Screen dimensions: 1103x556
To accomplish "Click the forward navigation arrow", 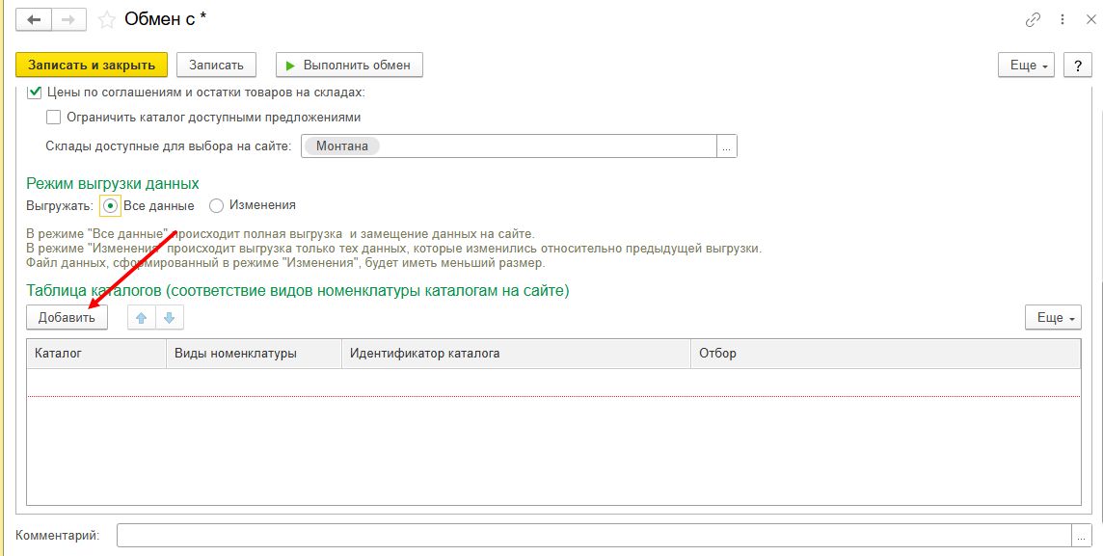I will [x=67, y=19].
